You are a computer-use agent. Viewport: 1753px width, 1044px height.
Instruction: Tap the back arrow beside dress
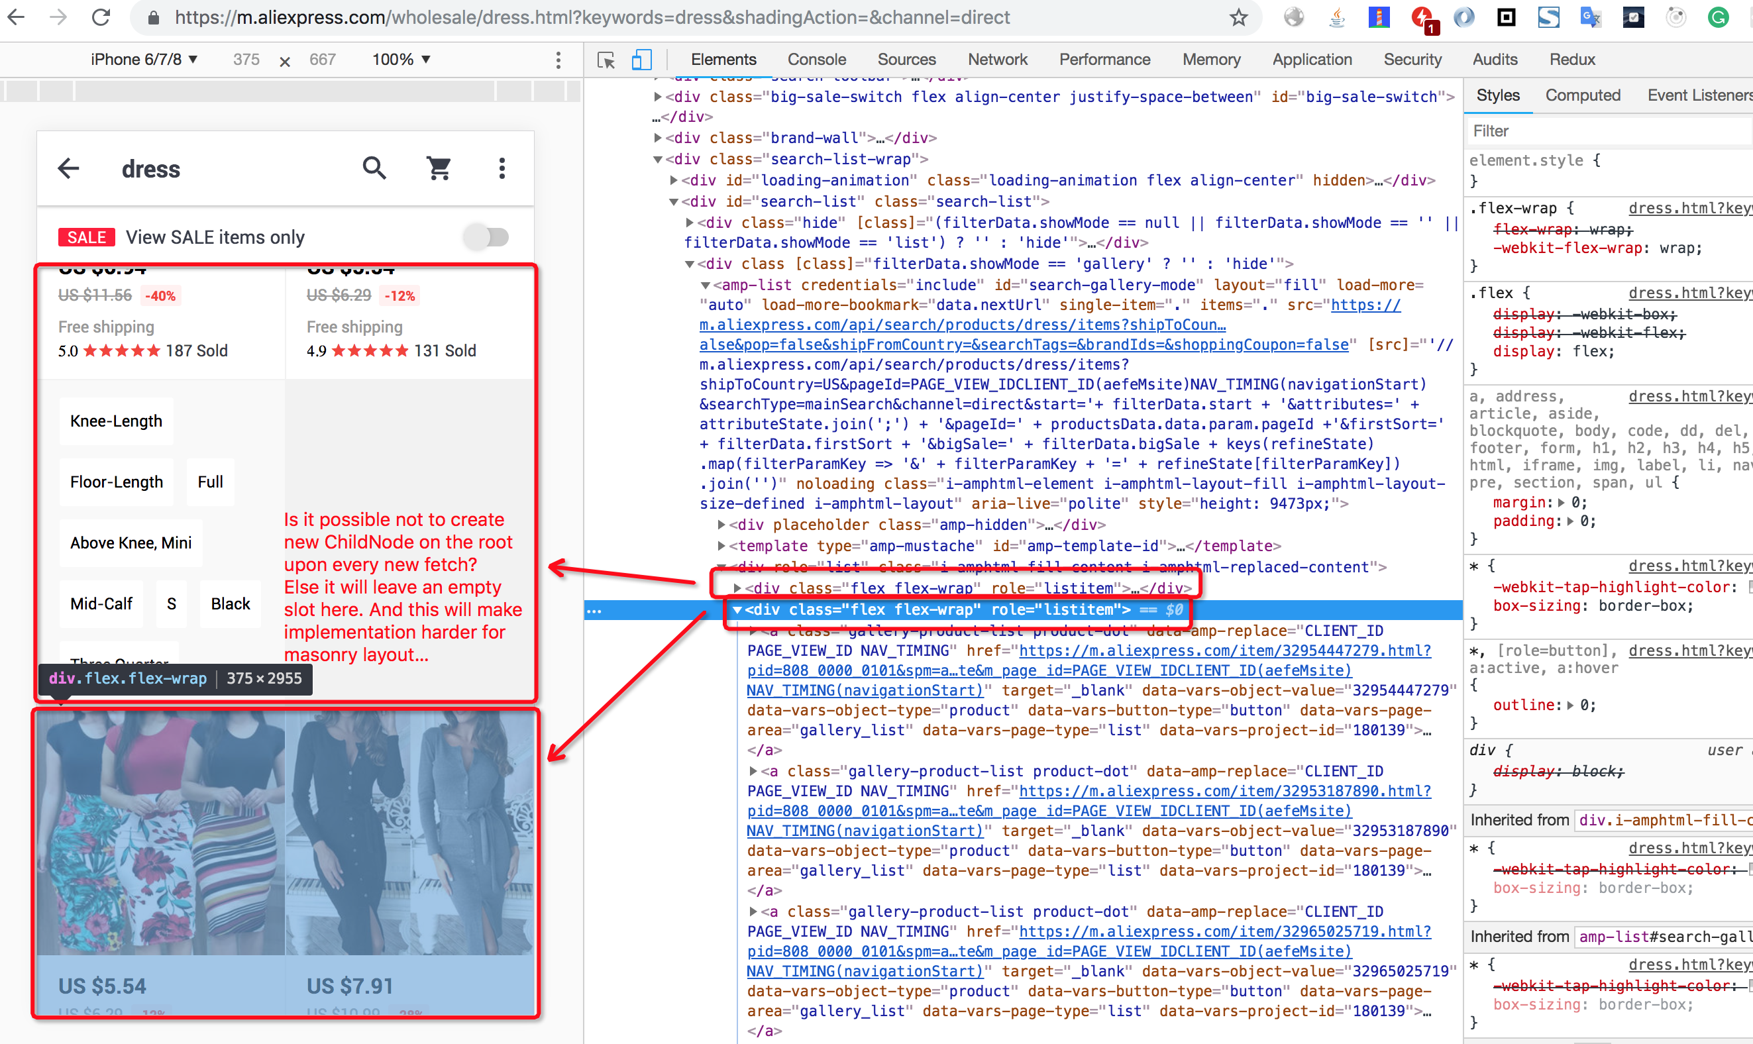(x=69, y=168)
